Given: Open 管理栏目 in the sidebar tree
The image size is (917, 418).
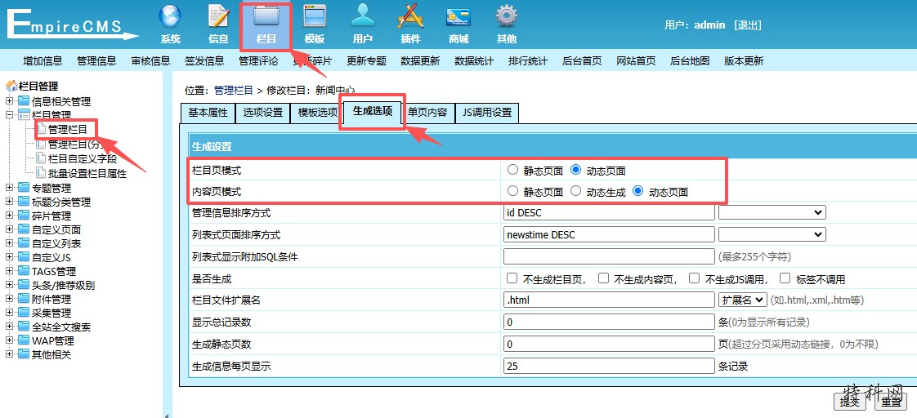Looking at the screenshot, I should tap(67, 130).
